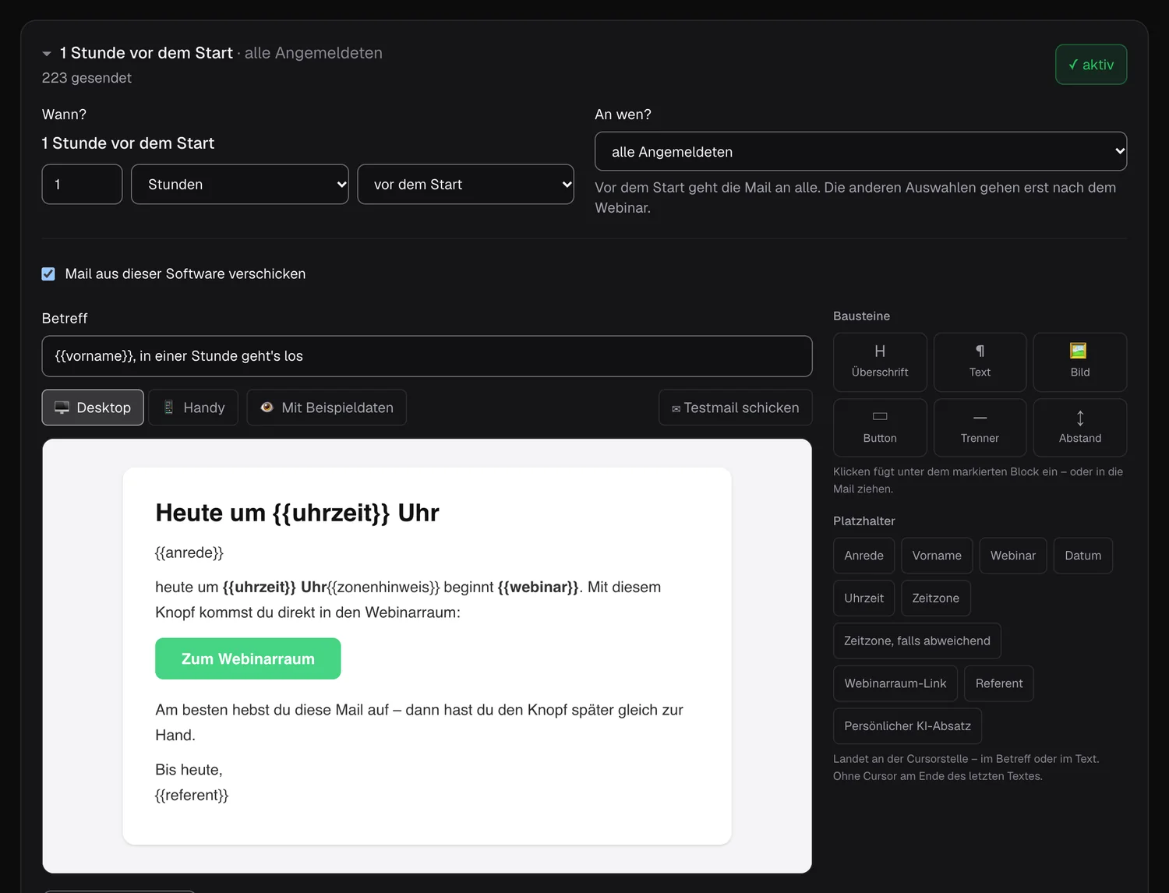Image resolution: width=1169 pixels, height=893 pixels.
Task: Insert a Text paragraph block
Action: (980, 362)
